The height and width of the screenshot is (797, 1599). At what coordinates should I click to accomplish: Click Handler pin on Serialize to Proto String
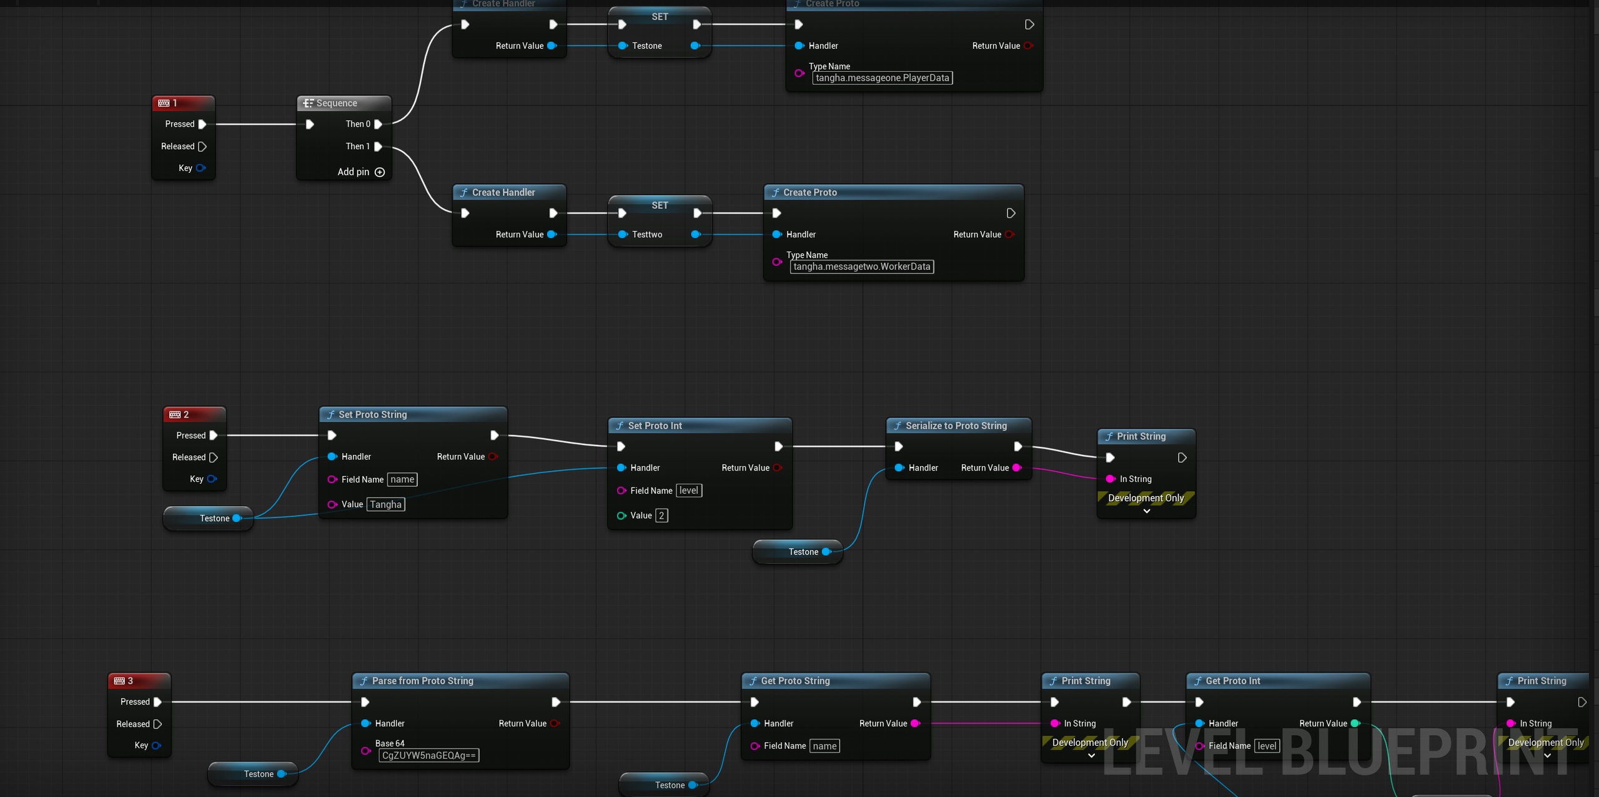pyautogui.click(x=899, y=468)
